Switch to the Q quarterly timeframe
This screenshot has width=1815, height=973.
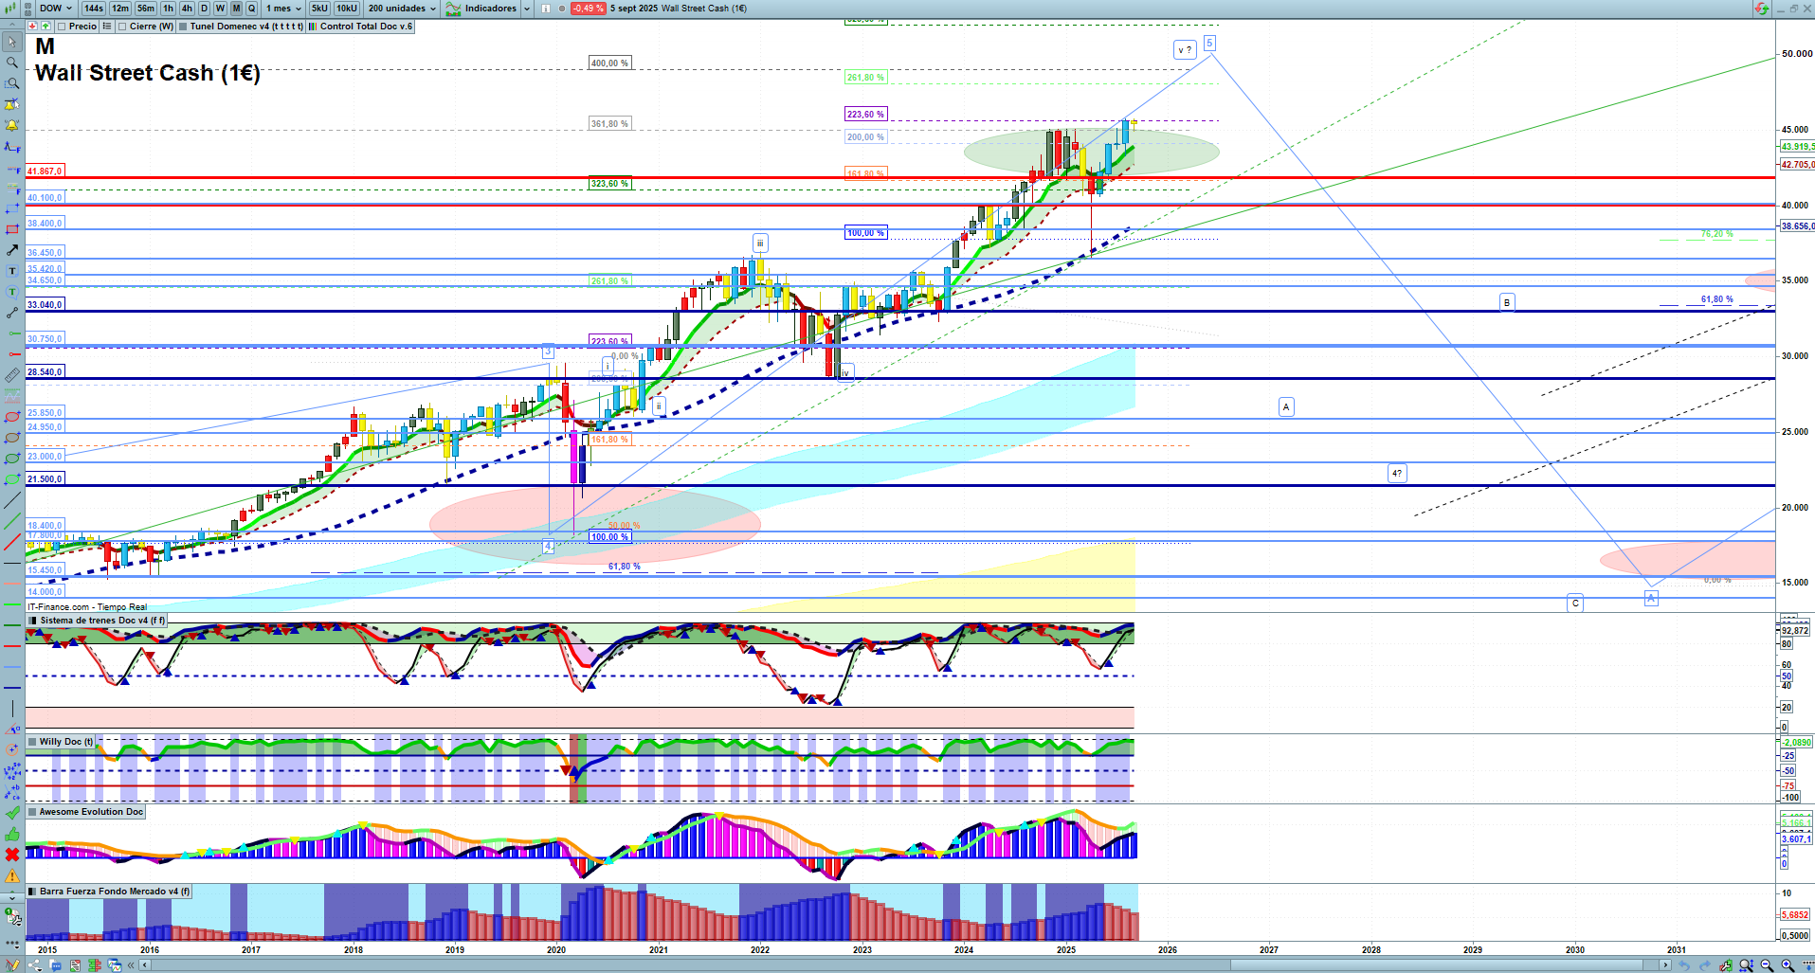(x=251, y=9)
